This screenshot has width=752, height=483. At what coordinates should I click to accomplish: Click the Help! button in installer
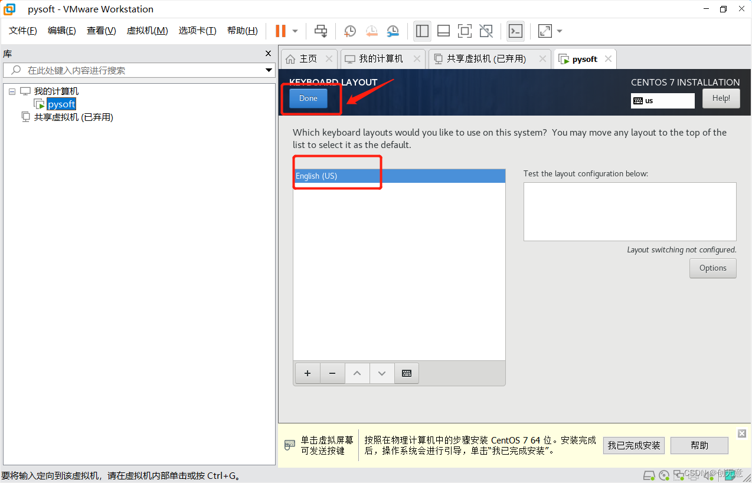[x=721, y=98]
